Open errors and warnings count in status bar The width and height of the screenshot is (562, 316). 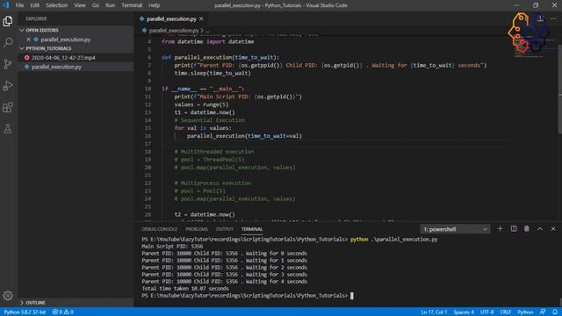click(x=63, y=312)
